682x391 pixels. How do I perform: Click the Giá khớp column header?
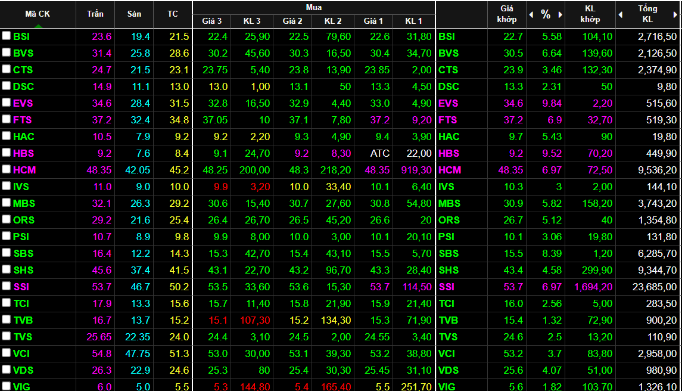[507, 14]
